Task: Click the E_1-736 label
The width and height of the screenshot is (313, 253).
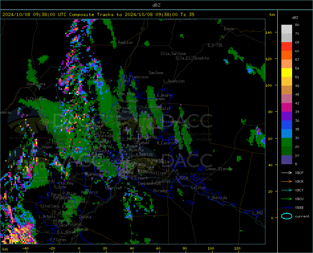Action: [x=215, y=45]
